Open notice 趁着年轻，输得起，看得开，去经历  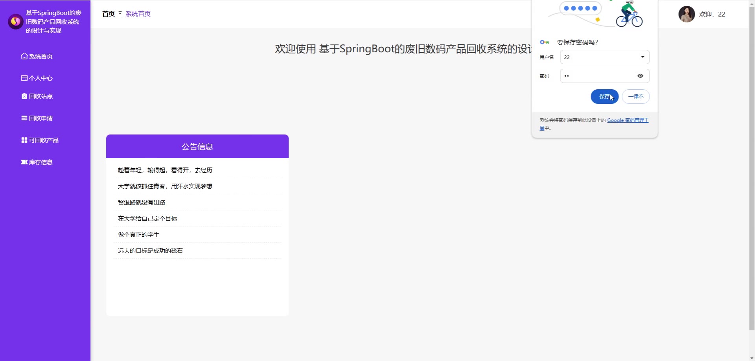click(165, 170)
